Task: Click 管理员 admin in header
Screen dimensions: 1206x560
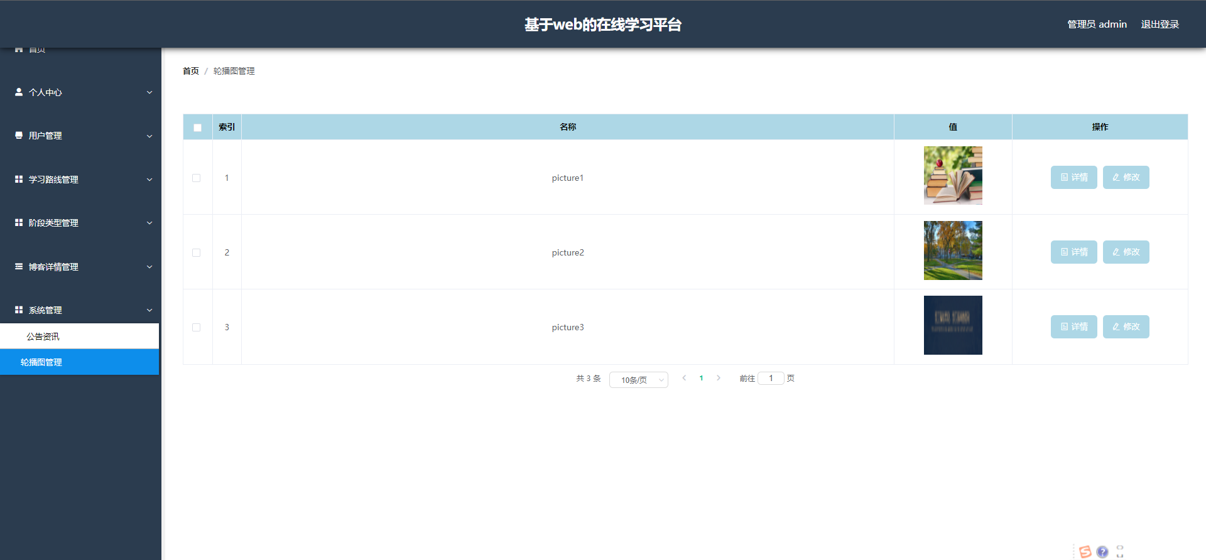Action: pos(1097,24)
